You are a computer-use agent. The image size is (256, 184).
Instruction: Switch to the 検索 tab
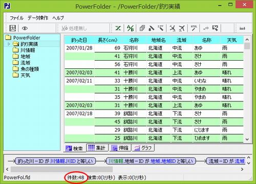point(75,148)
